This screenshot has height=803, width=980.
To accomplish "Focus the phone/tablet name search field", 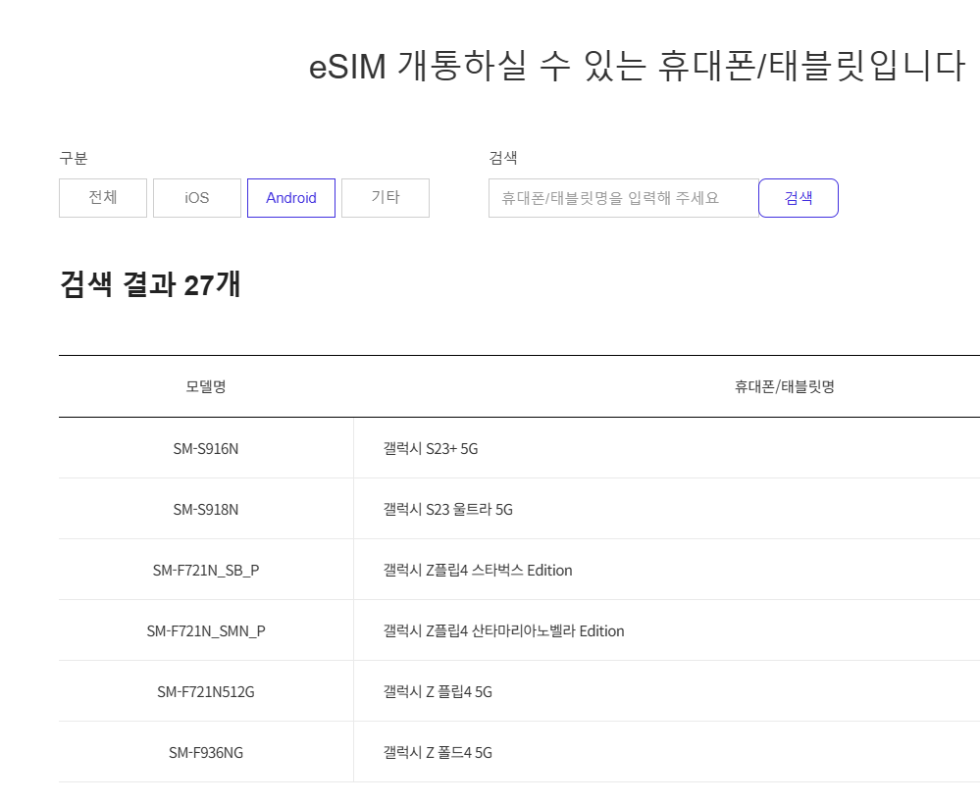I will point(624,198).
